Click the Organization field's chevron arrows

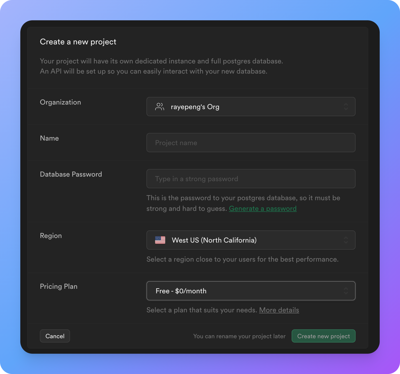click(346, 107)
